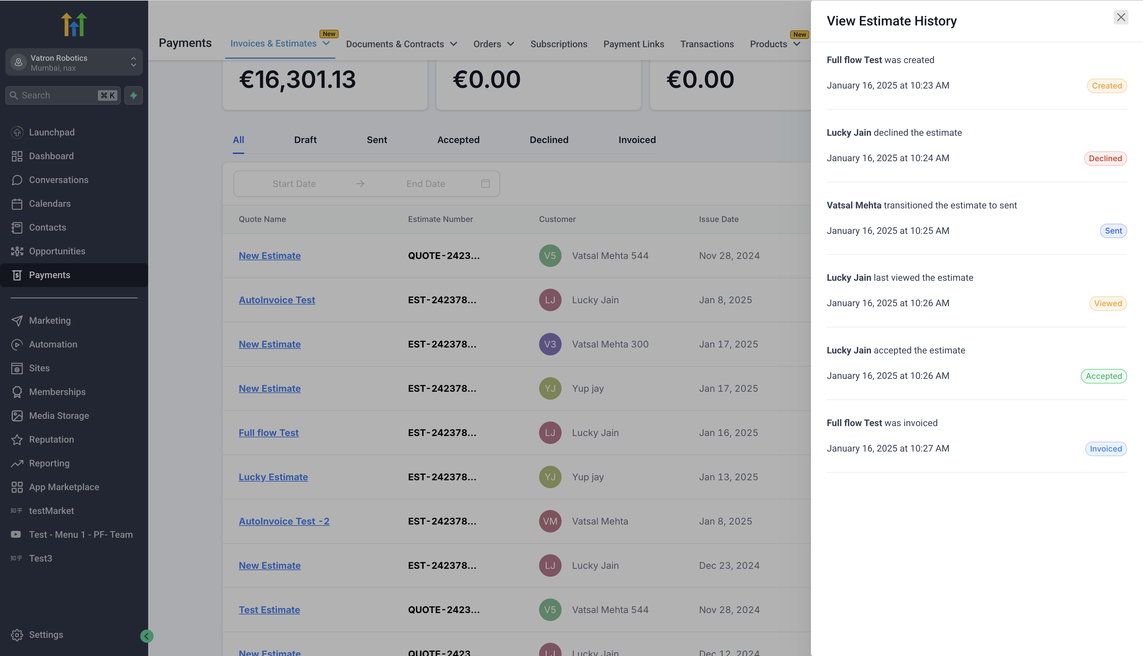
Task: Open the Lucky Estimate link
Action: pyautogui.click(x=273, y=477)
